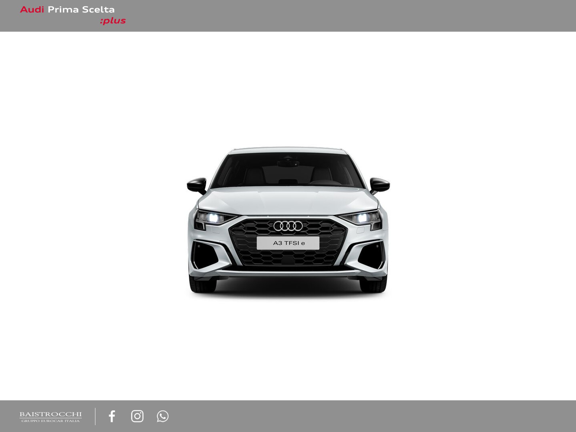Click the Baistrocchi Gruppo Eurocar Italia logo
This screenshot has width=576, height=432.
coord(50,417)
